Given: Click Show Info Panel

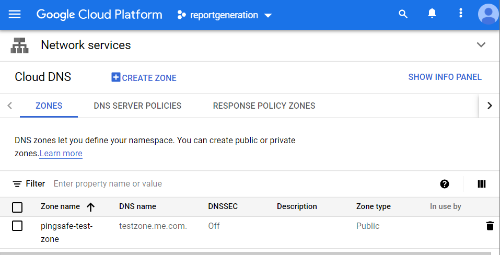Looking at the screenshot, I should point(445,77).
